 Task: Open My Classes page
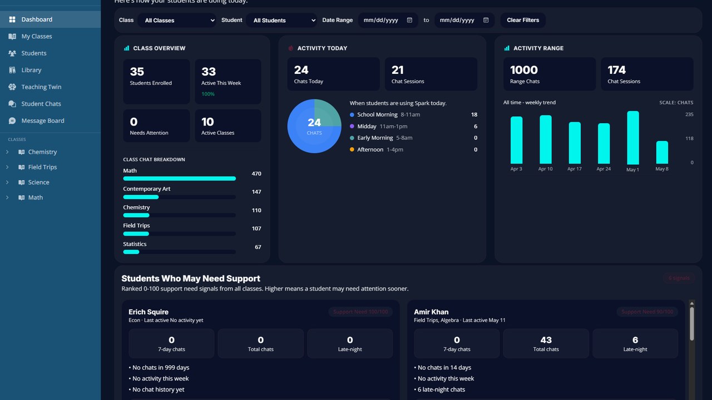coord(50,36)
